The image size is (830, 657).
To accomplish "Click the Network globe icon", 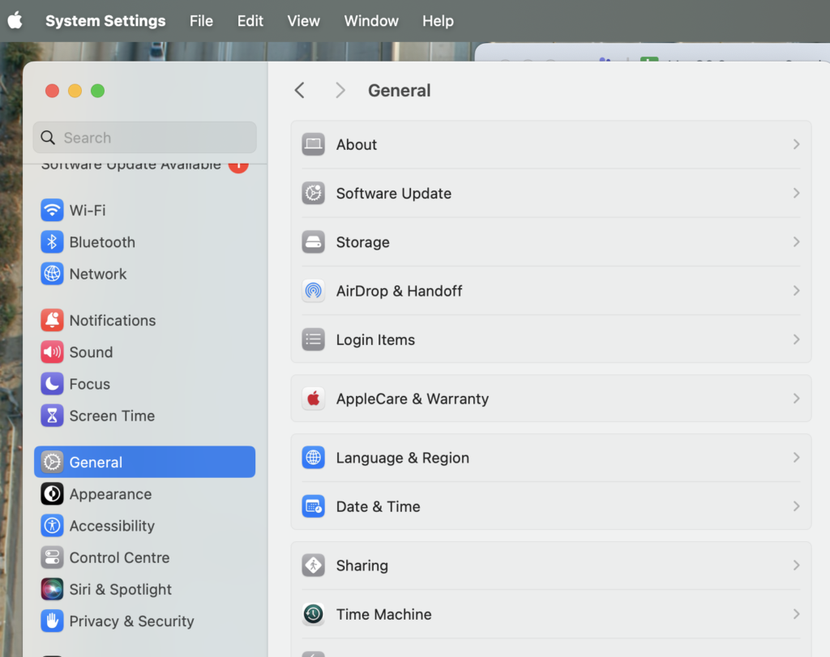I will [x=51, y=274].
